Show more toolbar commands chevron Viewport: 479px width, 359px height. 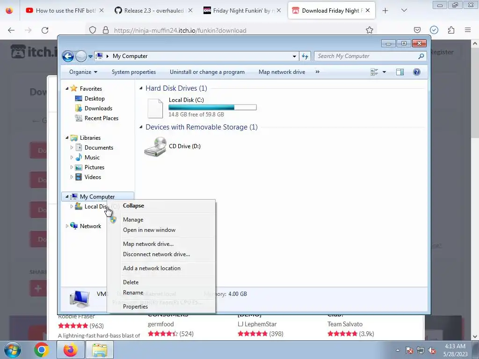pos(318,72)
